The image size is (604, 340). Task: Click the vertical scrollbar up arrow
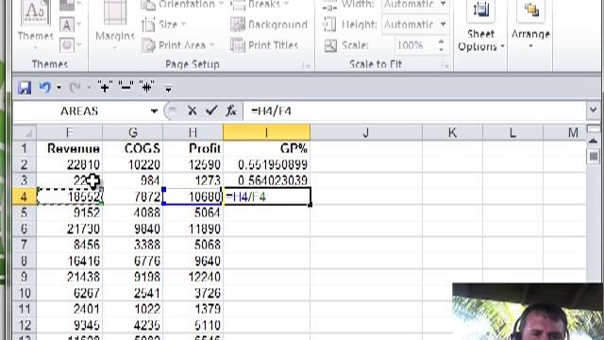594,142
